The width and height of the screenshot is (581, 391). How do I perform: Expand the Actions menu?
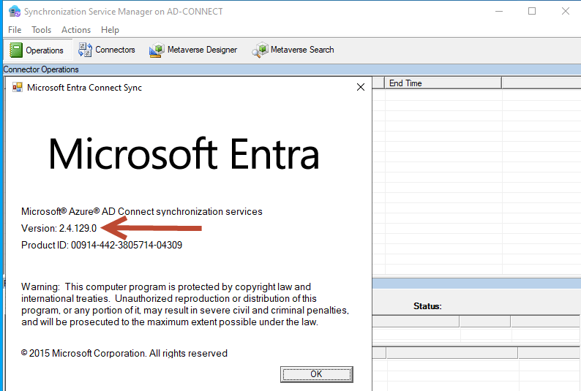(76, 30)
